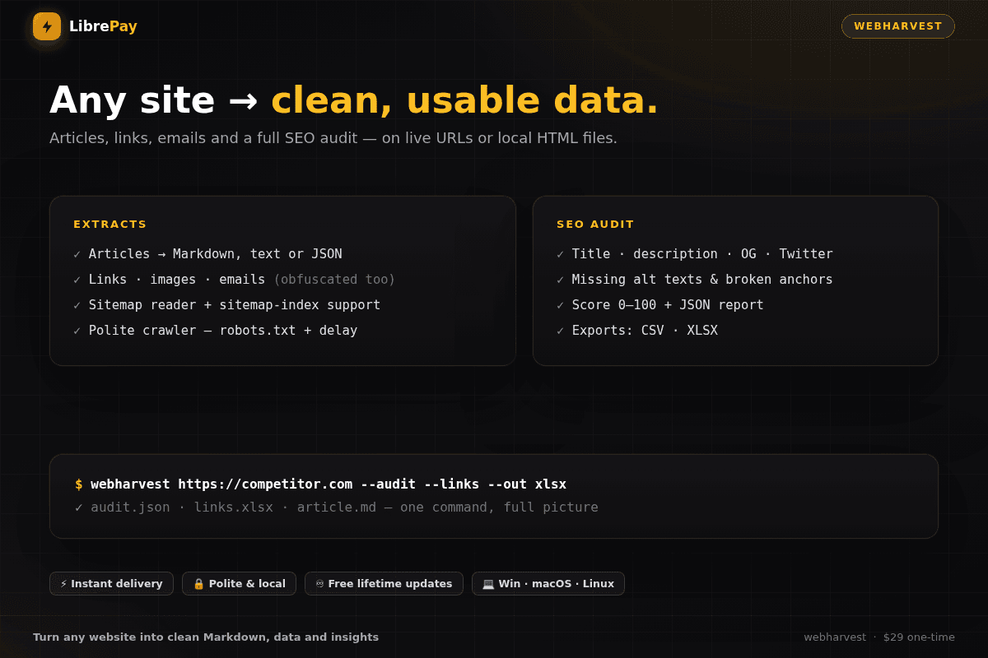The width and height of the screenshot is (988, 658).
Task: Click checkmark beside 'Polite crawler — robots.txt + delay'
Action: point(77,331)
